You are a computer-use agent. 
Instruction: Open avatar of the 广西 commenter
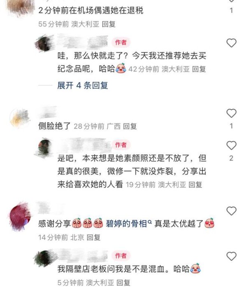click(x=20, y=118)
